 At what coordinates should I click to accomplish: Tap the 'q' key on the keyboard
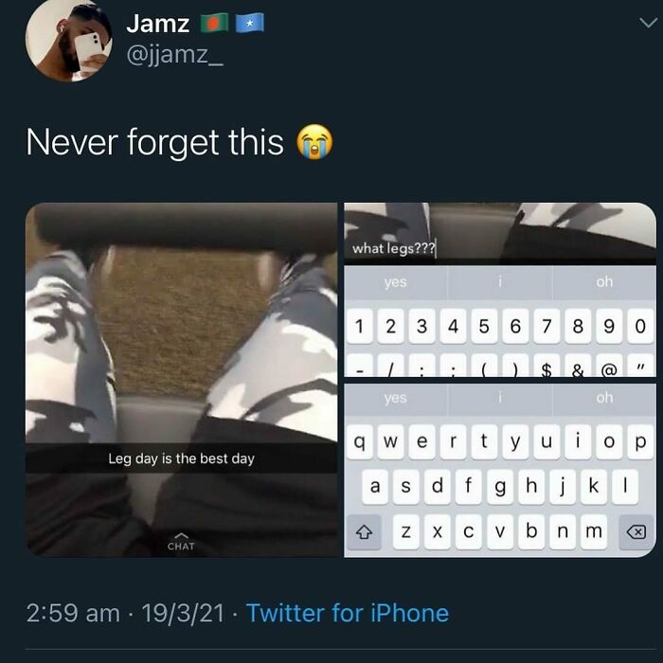click(359, 442)
